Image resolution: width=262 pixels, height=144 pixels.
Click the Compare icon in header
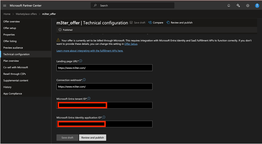(150, 23)
